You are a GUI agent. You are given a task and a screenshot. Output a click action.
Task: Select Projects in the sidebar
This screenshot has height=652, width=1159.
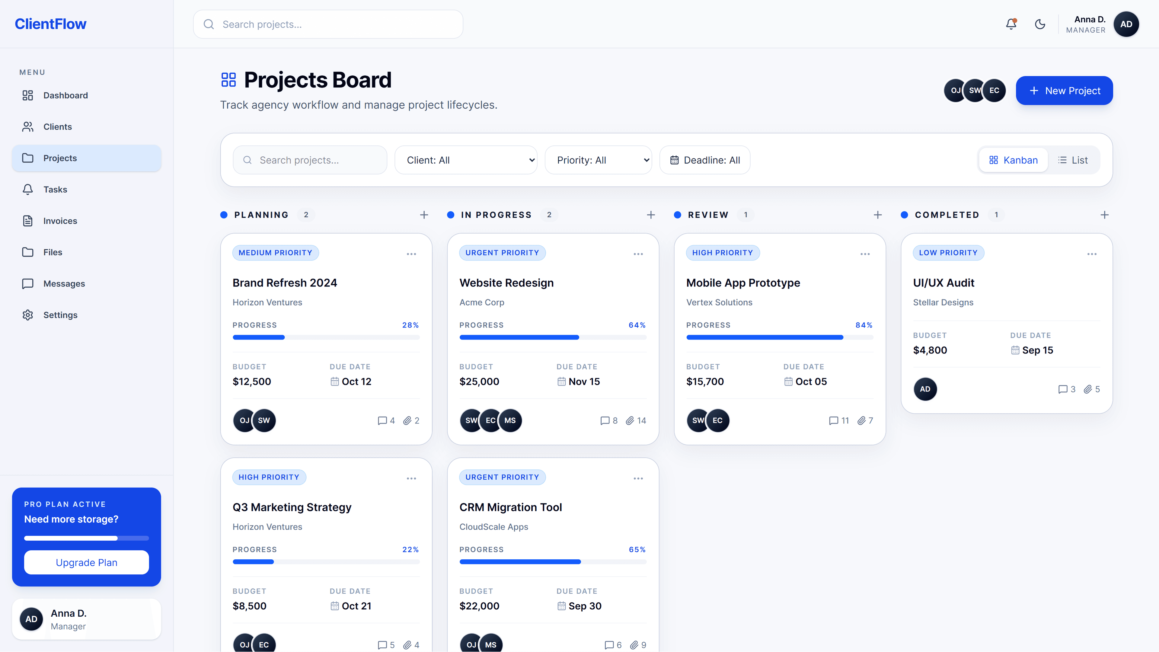pos(86,158)
